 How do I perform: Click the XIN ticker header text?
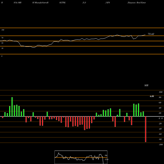(108, 3)
